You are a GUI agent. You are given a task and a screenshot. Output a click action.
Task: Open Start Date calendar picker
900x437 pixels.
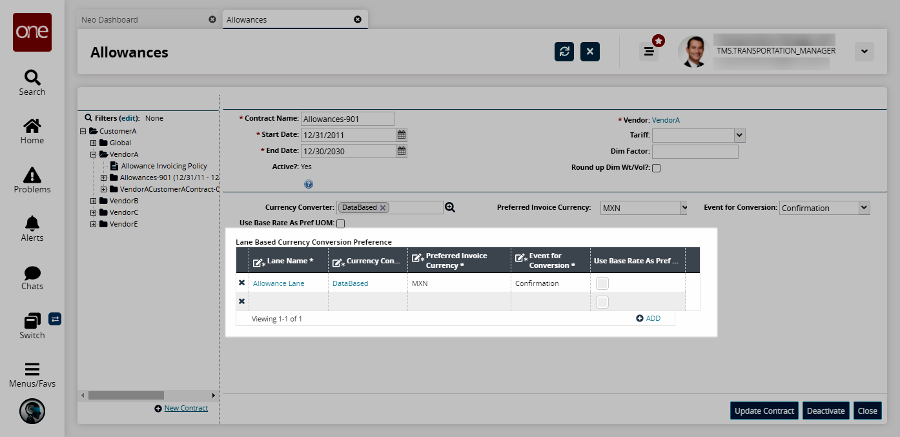[x=402, y=135]
